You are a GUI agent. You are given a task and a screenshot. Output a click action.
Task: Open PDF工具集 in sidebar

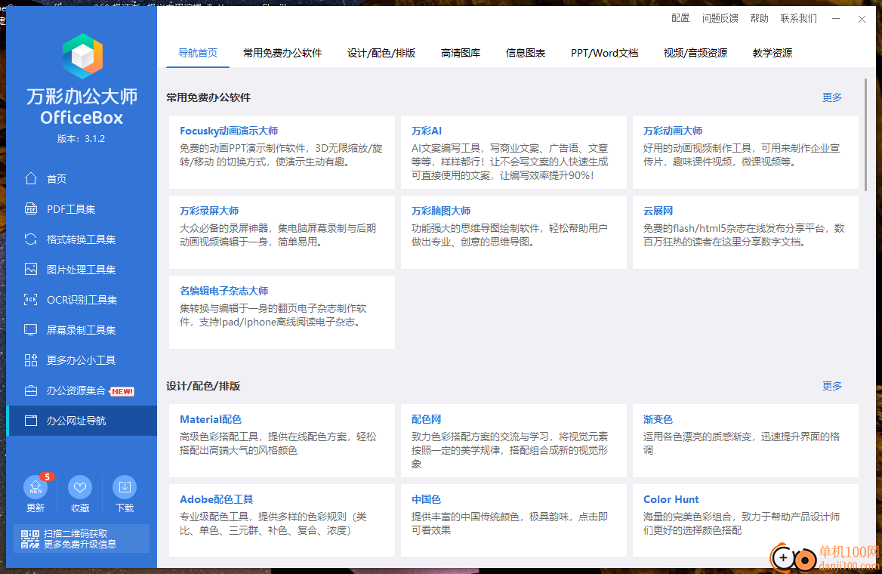82,208
